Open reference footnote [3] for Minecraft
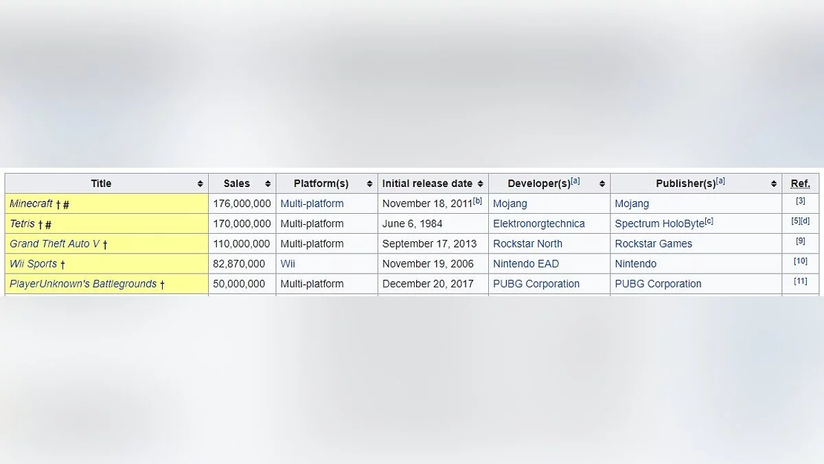Screen dimensions: 824x464 (x=801, y=201)
